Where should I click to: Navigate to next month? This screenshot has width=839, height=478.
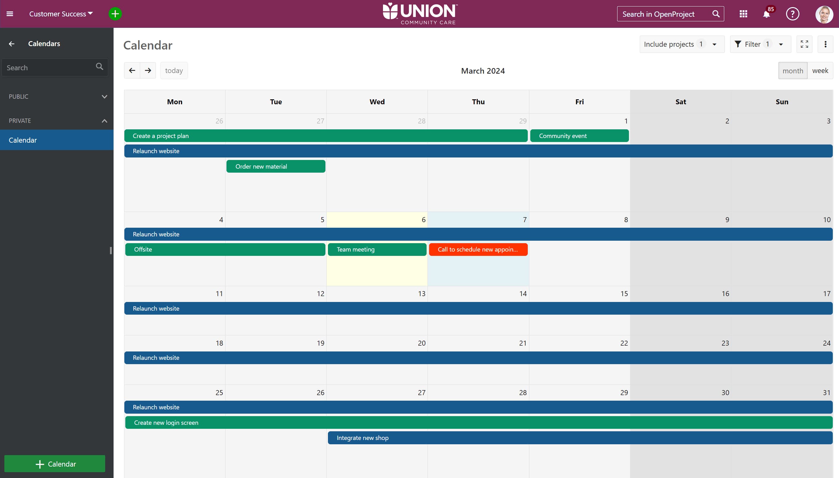(148, 71)
